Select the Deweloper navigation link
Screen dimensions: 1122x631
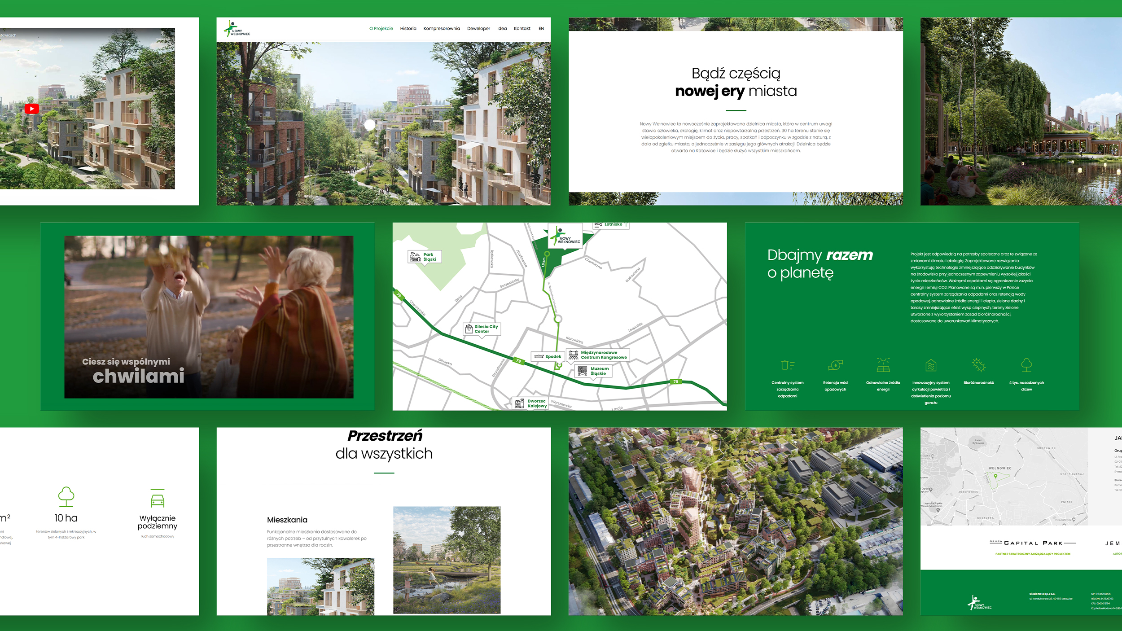click(478, 29)
